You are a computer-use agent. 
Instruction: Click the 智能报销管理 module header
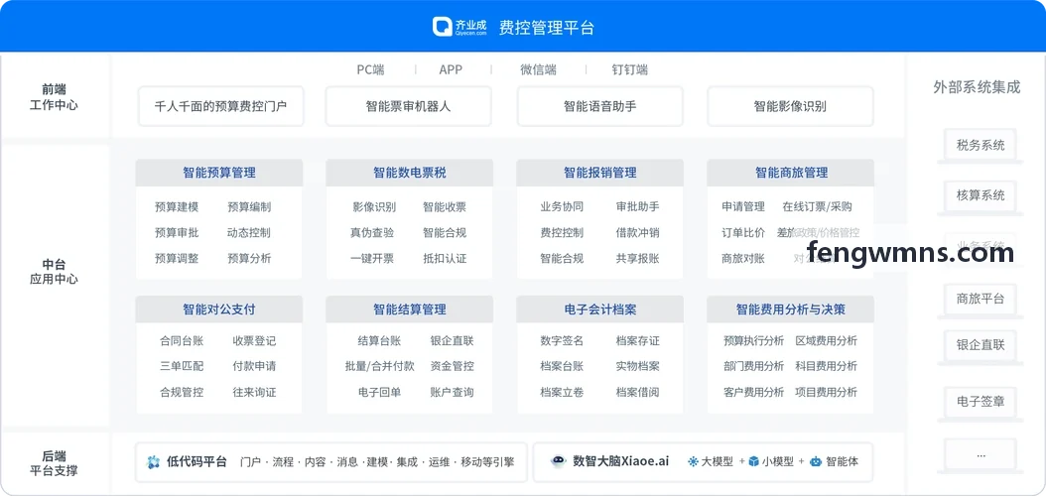[x=599, y=173]
